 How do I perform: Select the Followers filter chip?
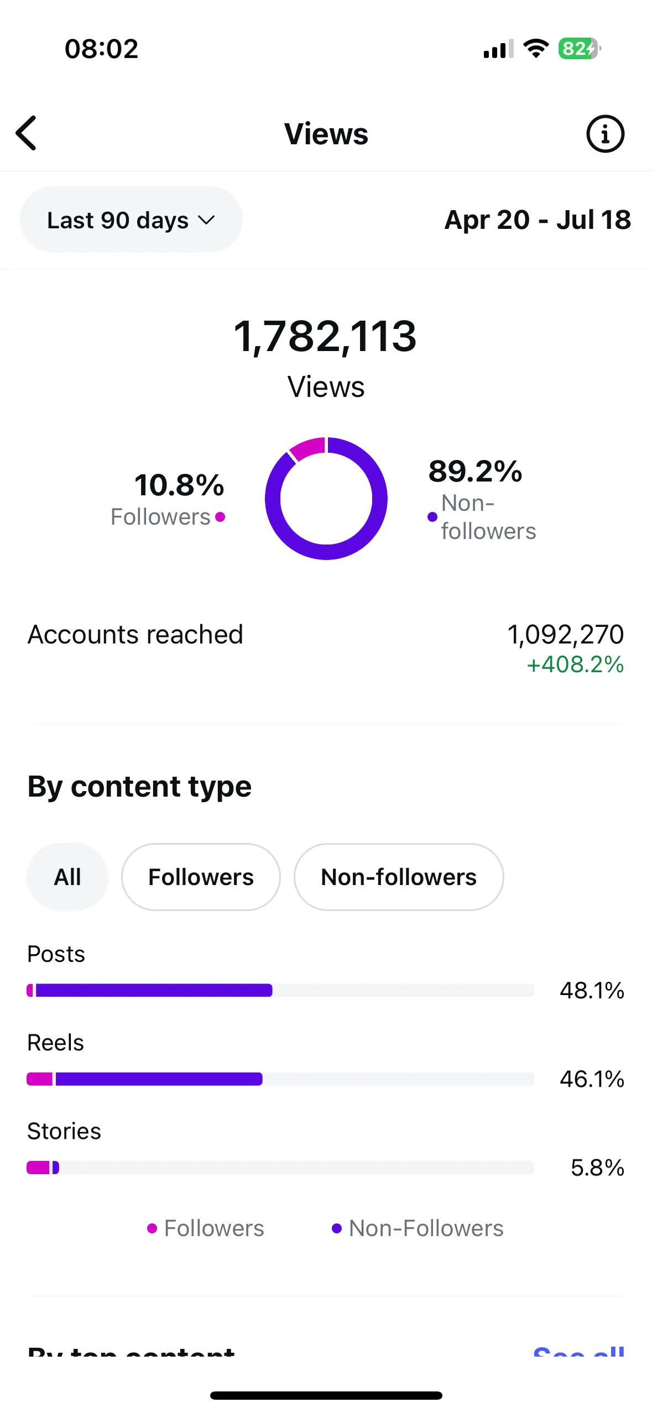[x=201, y=877]
